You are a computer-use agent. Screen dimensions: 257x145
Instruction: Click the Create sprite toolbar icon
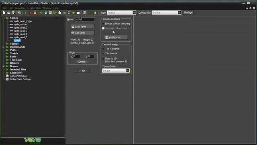41,12
